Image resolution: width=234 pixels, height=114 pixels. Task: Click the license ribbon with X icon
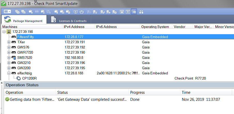pyautogui.click(x=95, y=12)
